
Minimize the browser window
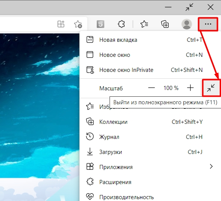click(x=168, y=7)
